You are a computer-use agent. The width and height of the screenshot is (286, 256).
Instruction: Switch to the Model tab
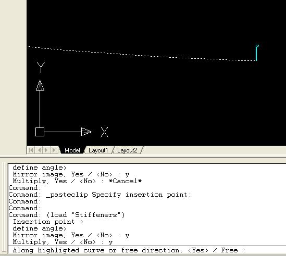coord(72,150)
